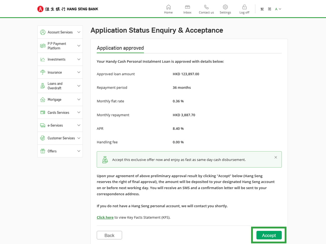Open the Settings gear icon
Screen dimensions: 326x244
225,7
